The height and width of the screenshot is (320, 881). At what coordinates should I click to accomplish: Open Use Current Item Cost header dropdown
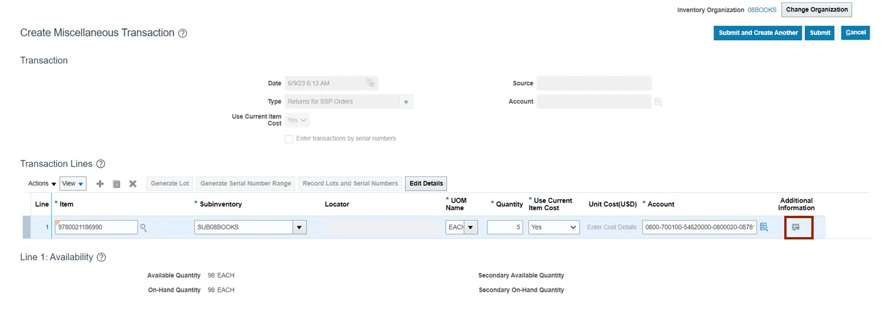[297, 120]
